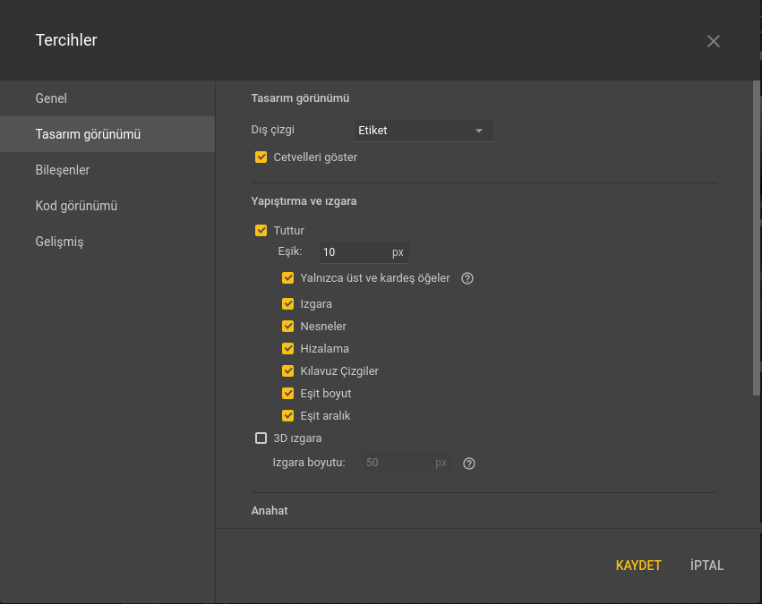Image resolution: width=762 pixels, height=604 pixels.
Task: Uncheck the Eşit boyut option
Action: [288, 394]
